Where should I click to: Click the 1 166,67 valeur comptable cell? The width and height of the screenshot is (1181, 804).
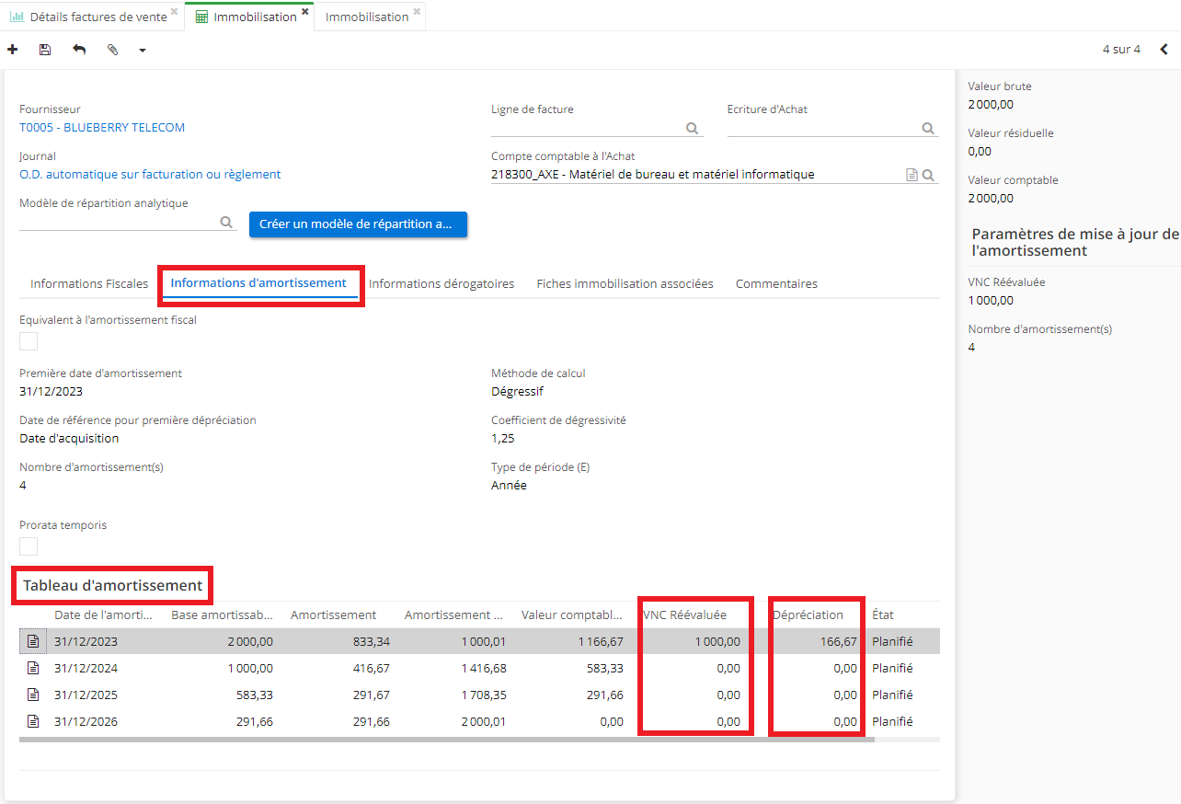tap(600, 642)
